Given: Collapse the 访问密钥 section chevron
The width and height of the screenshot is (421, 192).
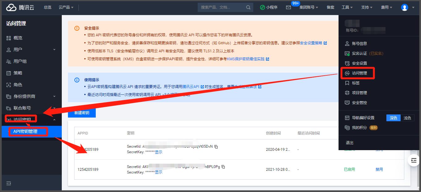Looking at the screenshot, I should pos(54,120).
